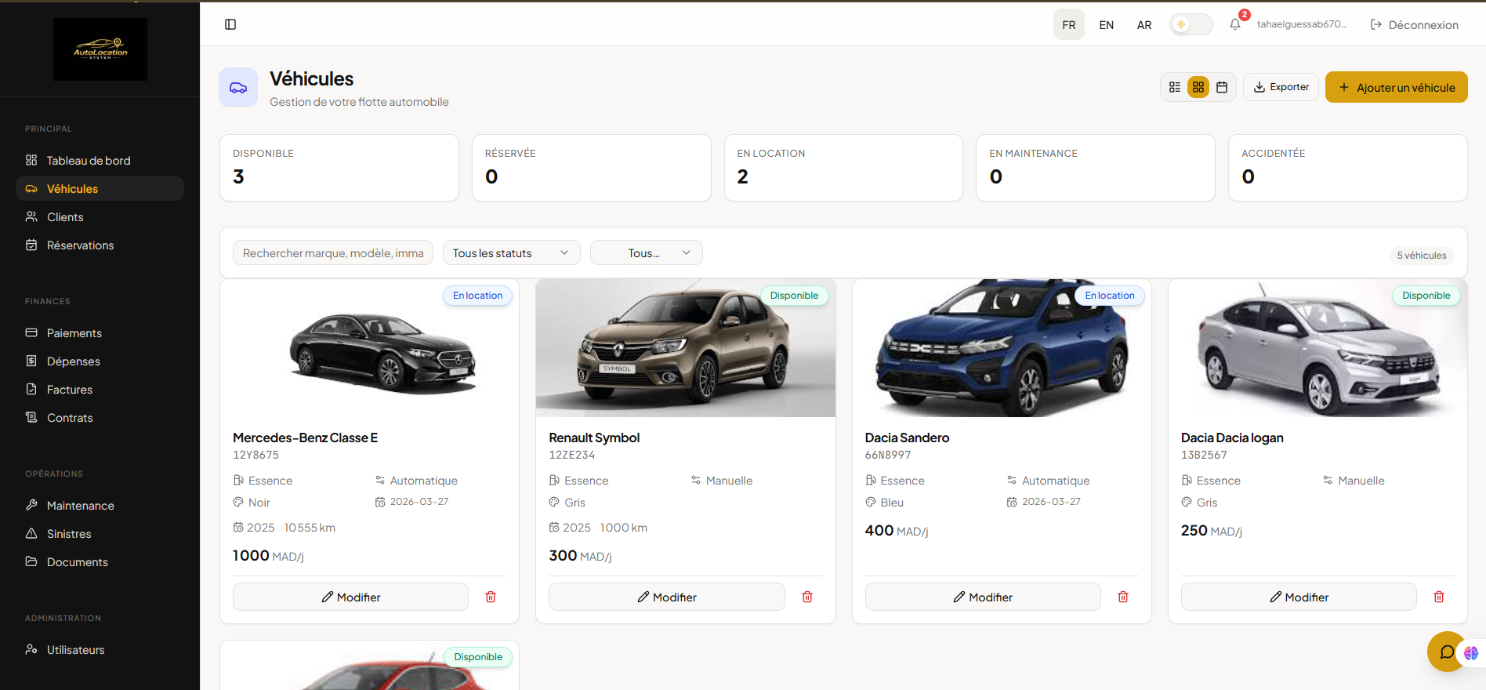1486x690 pixels.
Task: Click the Maintenance wrench sidebar icon
Action: pos(31,505)
